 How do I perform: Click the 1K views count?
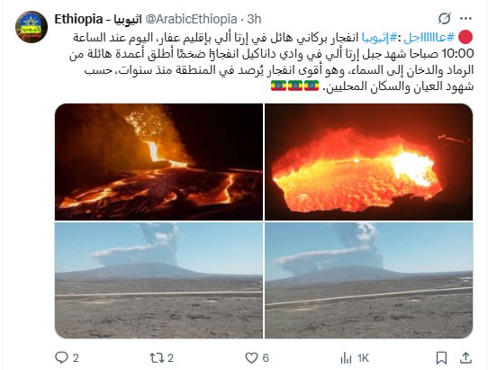pos(363,358)
